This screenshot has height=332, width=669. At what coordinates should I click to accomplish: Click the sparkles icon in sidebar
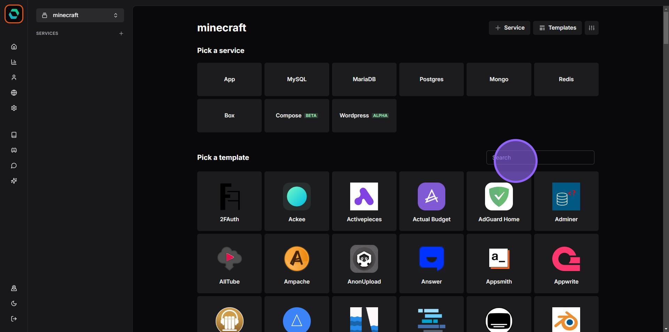point(14,181)
